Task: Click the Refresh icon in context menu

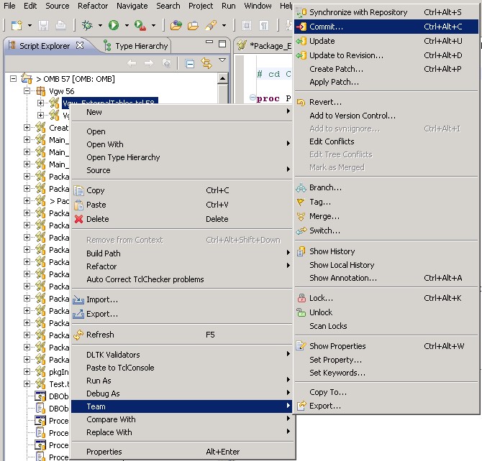Action: (78, 335)
